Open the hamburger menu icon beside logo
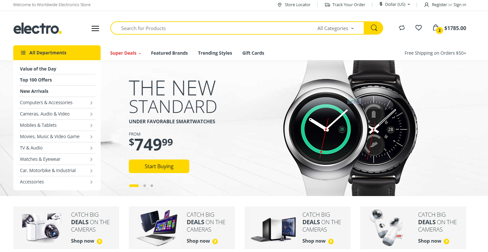 [95, 28]
